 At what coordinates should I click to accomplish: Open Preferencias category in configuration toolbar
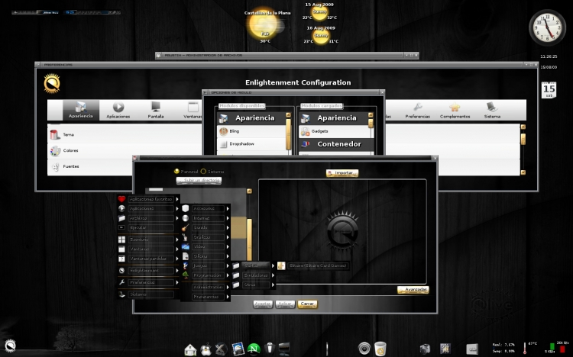(x=417, y=110)
